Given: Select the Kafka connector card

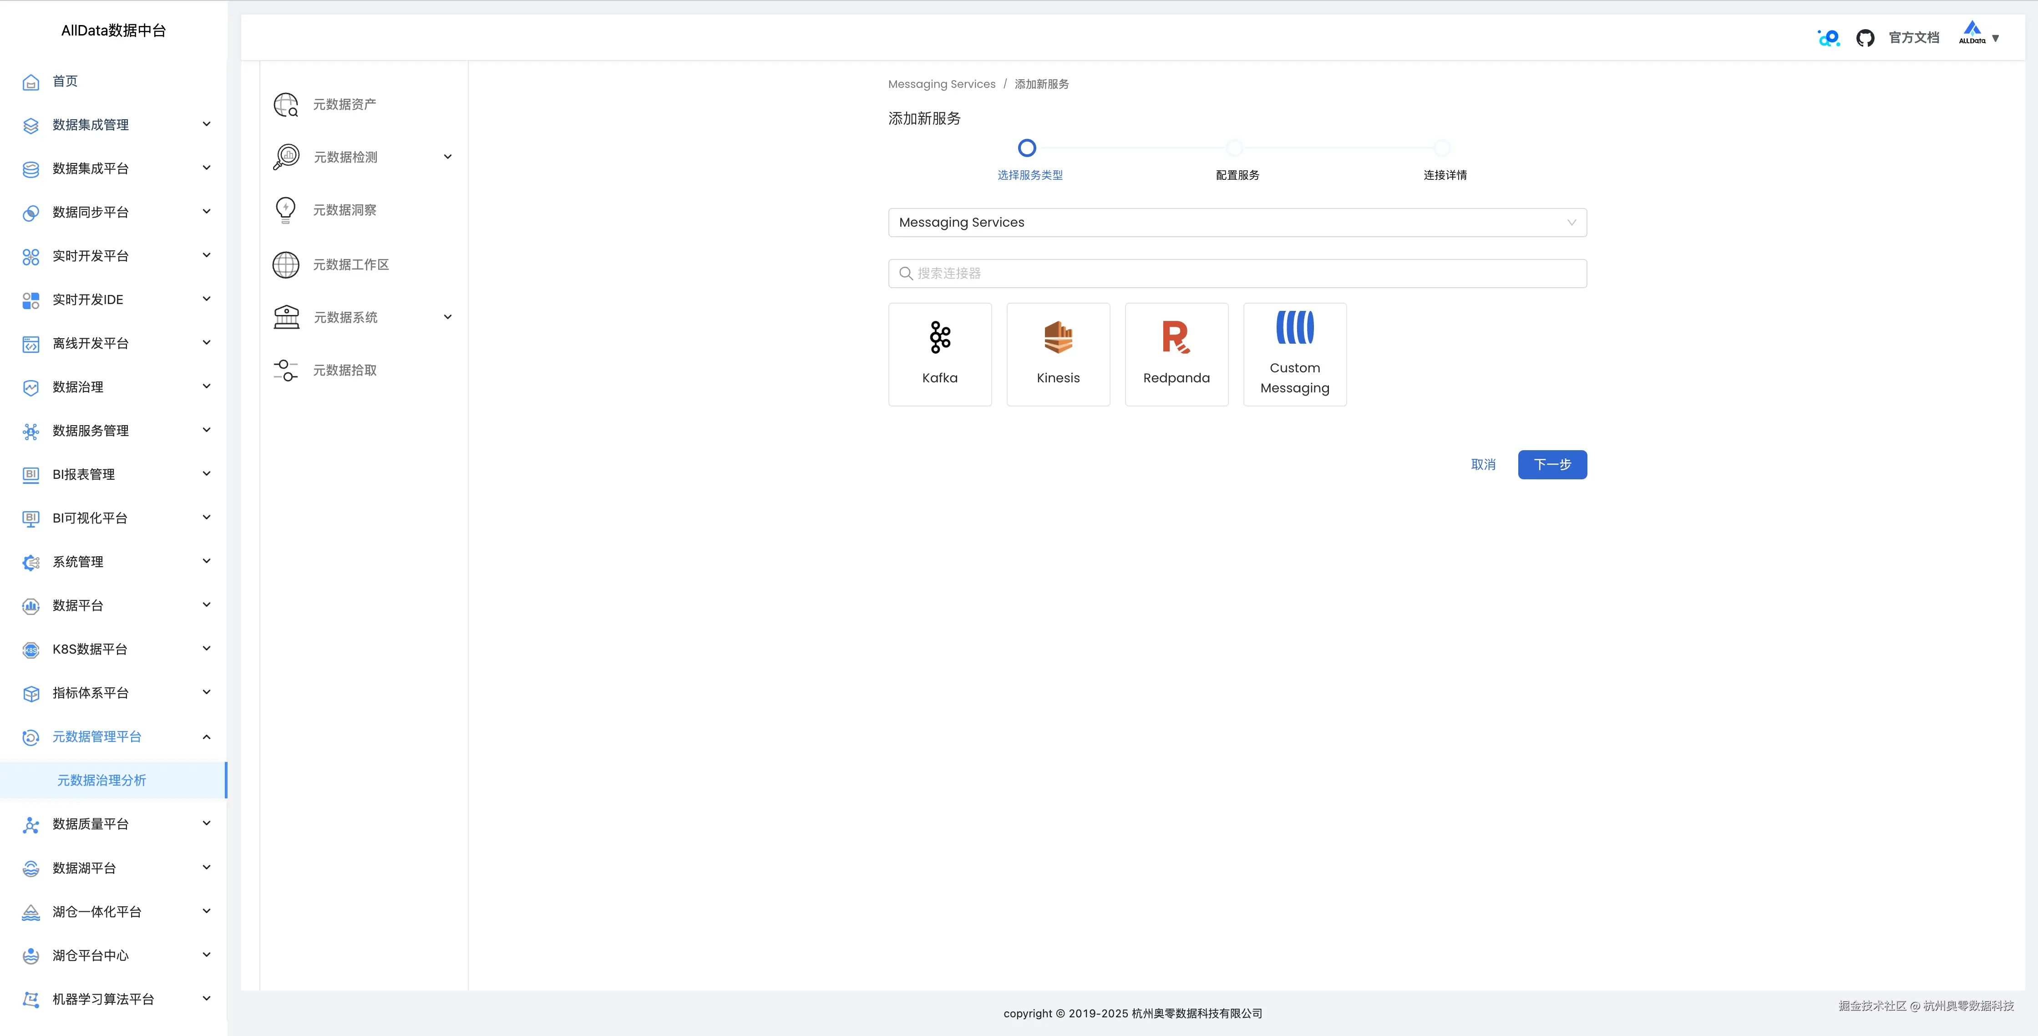Looking at the screenshot, I should coord(939,354).
